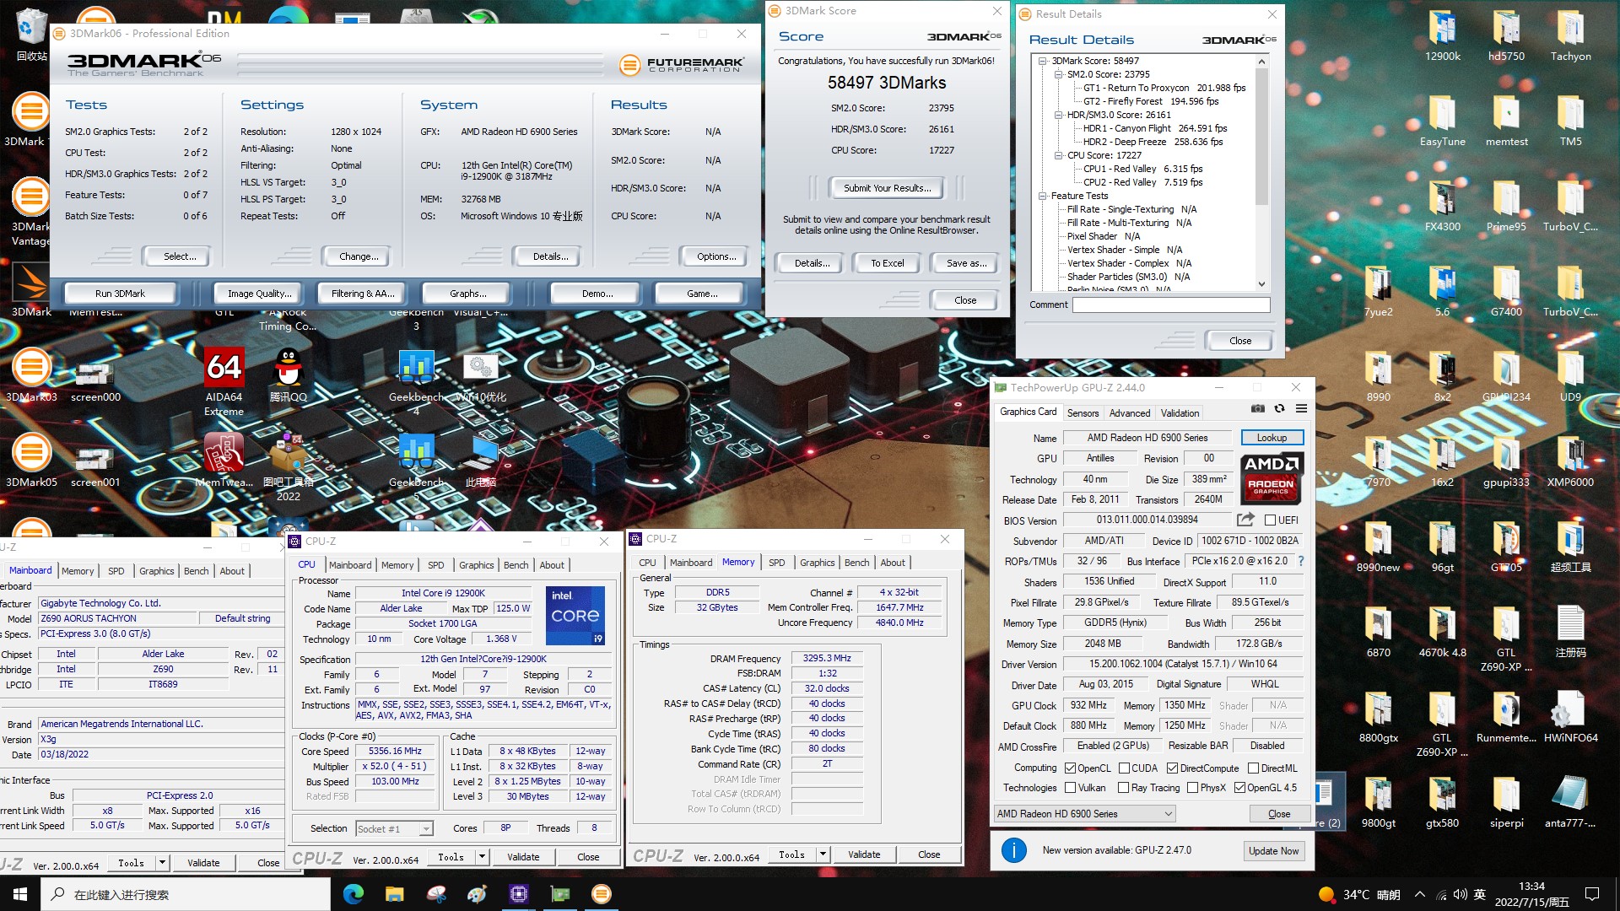1620x911 pixels.
Task: Click the Futuremark logo in 3DMark06 window
Action: 682,65
